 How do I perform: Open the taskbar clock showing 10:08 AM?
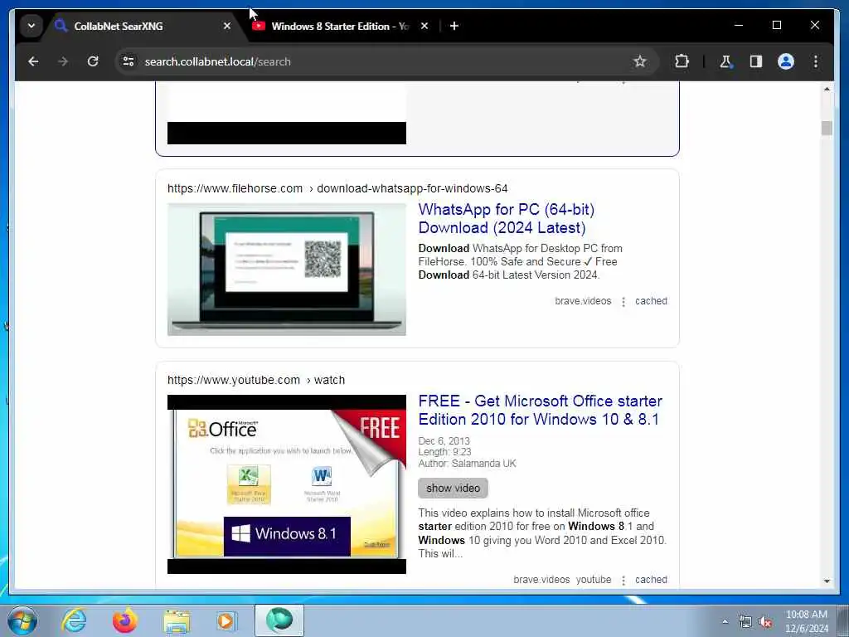click(x=806, y=621)
